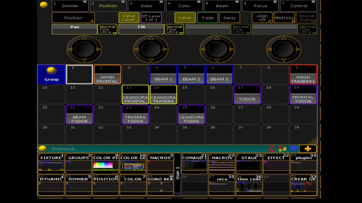The width and height of the screenshot is (362, 203).
Task: Click the yellow ball icon beside the Dimmer tab
Action: coord(44,5)
